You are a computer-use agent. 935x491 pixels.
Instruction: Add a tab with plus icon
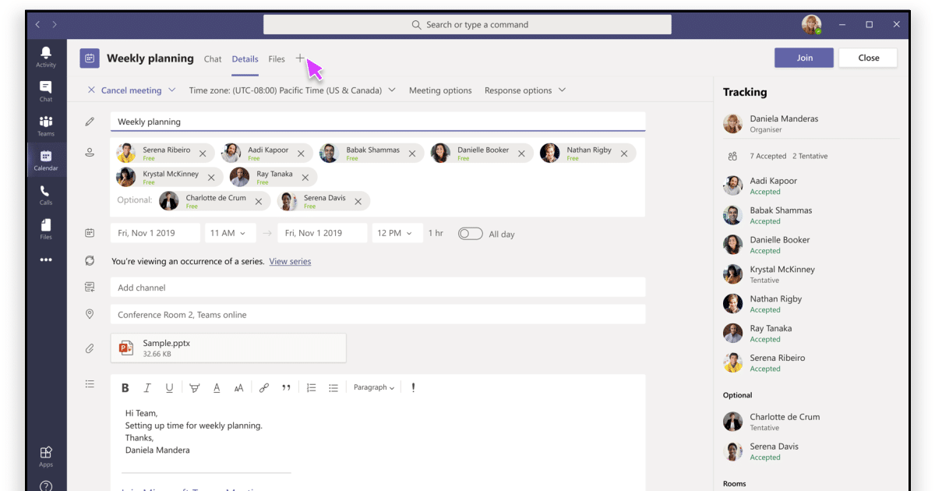pyautogui.click(x=300, y=58)
